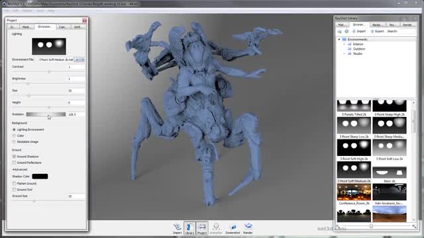Screen dimensions: 424x238
Task: Select the 3 Point Sharp Low 2k thumbnail
Action: 354,126
